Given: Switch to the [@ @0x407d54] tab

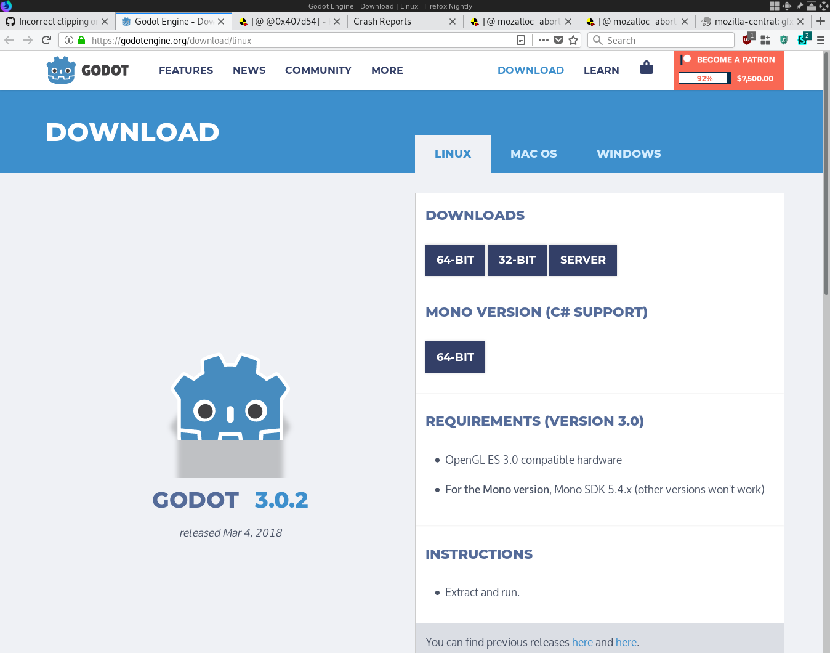Looking at the screenshot, I should coord(289,22).
